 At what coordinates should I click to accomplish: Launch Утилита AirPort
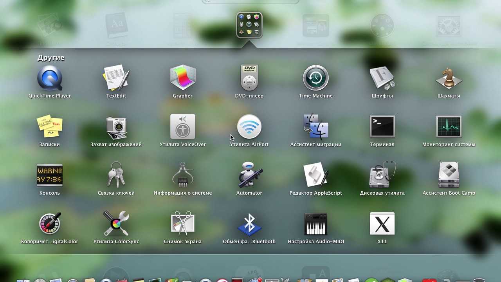pyautogui.click(x=249, y=127)
